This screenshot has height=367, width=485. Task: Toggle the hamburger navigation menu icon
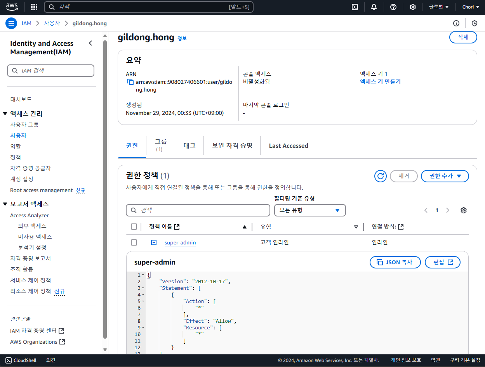pos(11,23)
